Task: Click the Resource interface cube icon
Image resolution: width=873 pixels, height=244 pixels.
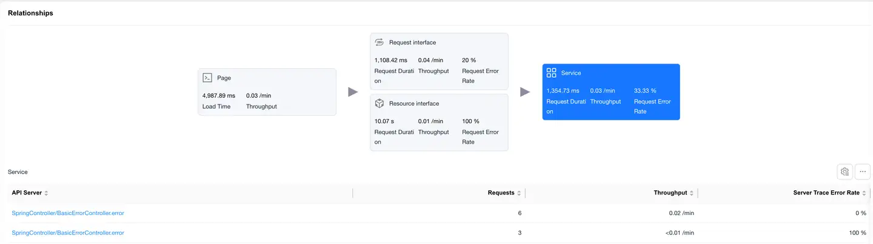Action: coord(380,103)
